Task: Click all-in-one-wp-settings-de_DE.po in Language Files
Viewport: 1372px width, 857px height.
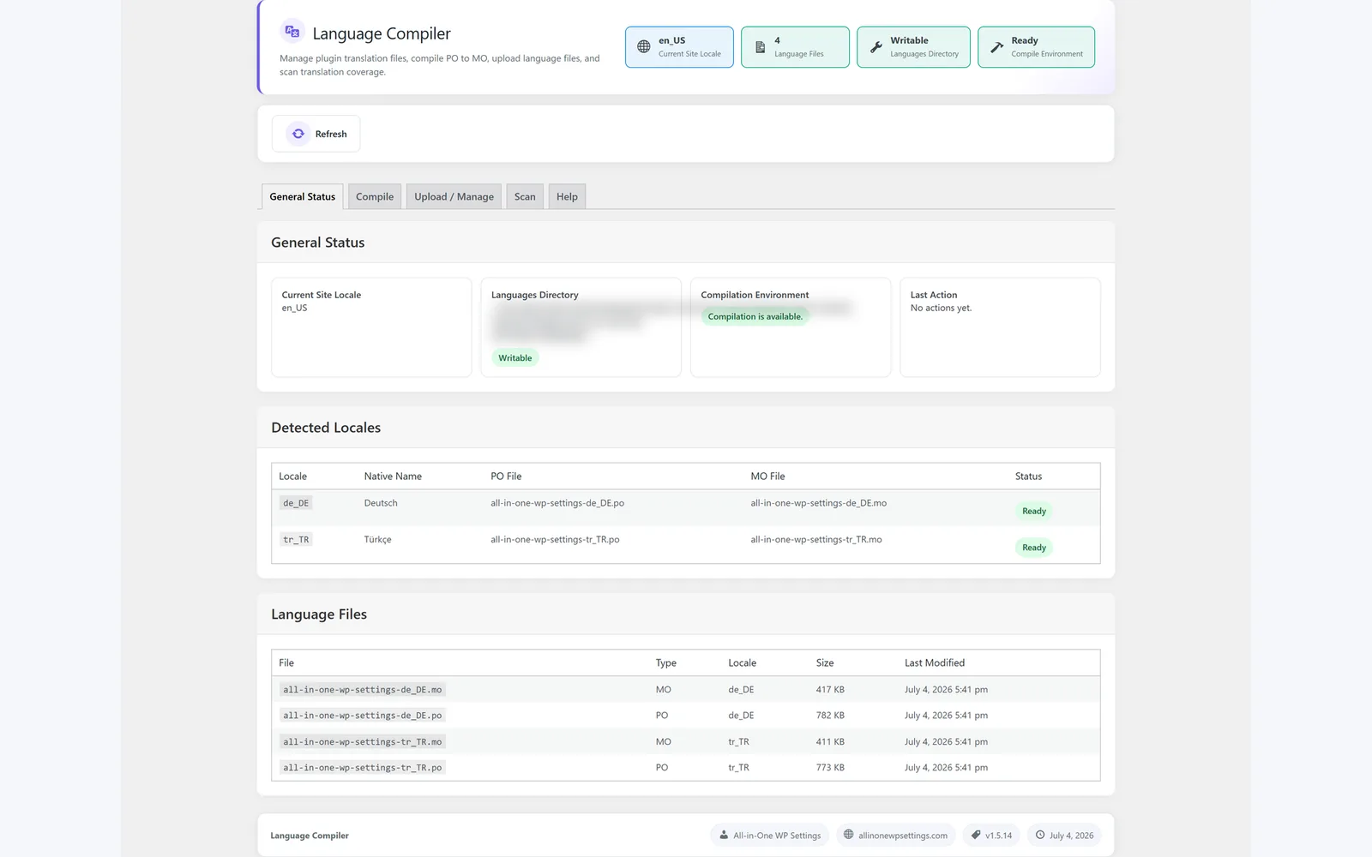Action: [363, 716]
